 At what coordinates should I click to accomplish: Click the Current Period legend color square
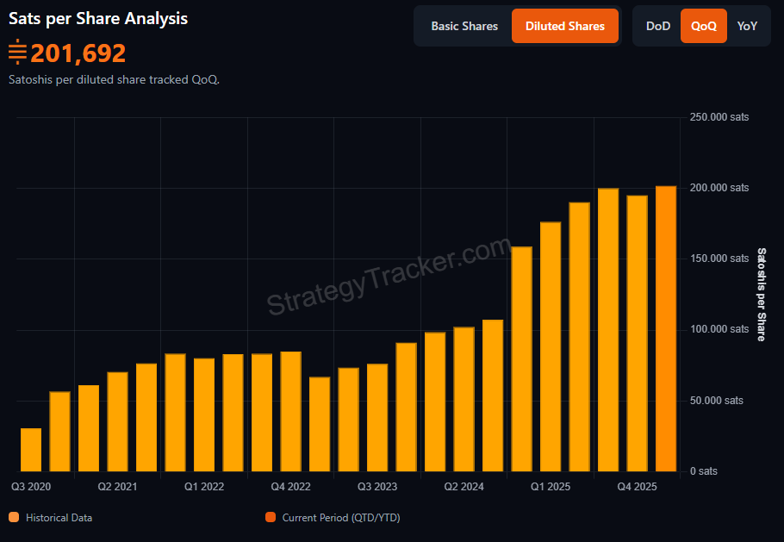271,518
